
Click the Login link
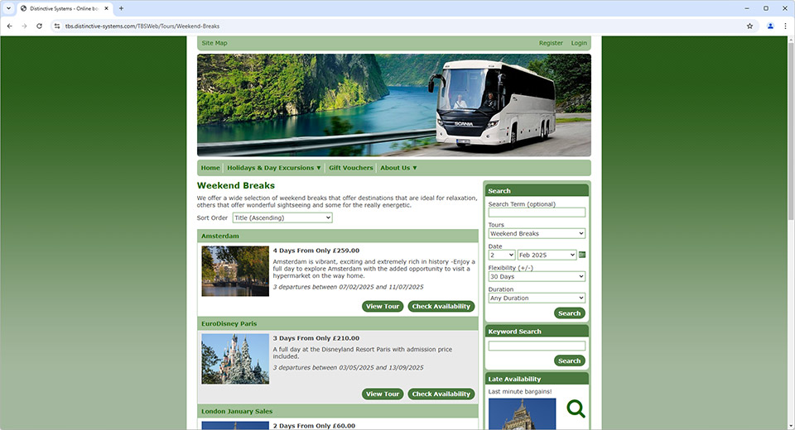pyautogui.click(x=579, y=43)
